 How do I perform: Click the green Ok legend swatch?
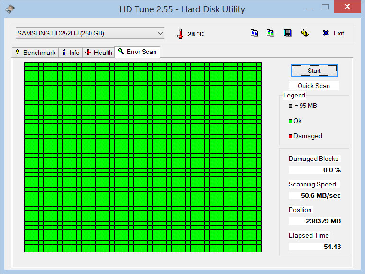[291, 121]
